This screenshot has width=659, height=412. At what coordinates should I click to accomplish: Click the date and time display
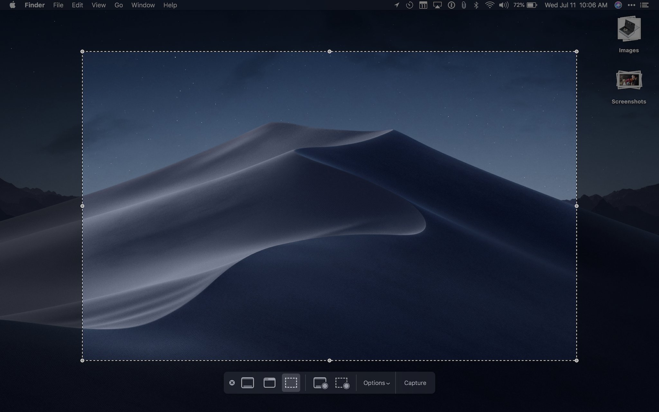tap(576, 5)
